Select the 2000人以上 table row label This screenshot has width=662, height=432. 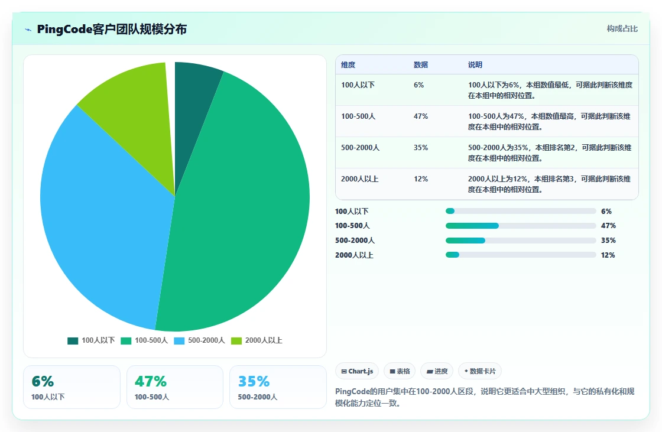point(360,179)
